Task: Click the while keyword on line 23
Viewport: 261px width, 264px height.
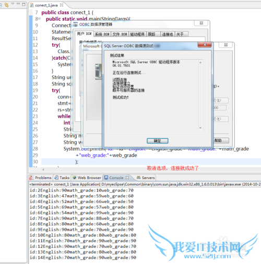Action: point(64,116)
